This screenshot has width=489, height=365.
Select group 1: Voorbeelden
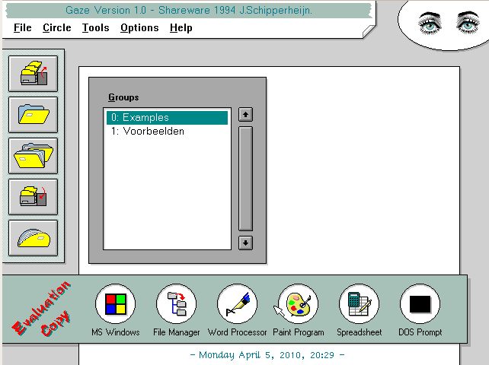coord(167,131)
